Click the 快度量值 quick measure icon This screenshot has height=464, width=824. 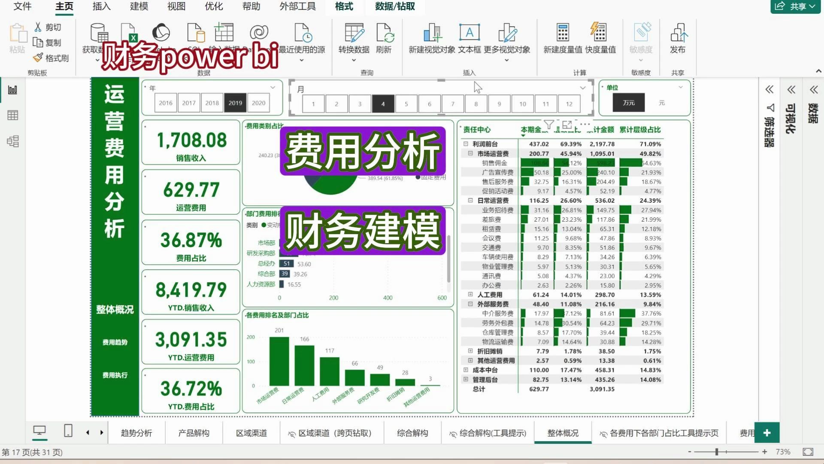(x=598, y=39)
